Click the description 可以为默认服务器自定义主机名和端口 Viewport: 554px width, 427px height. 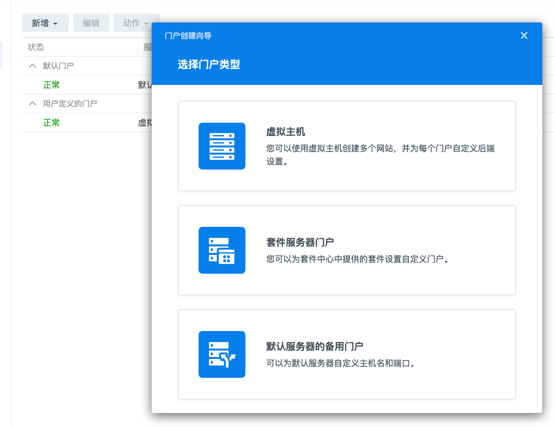tap(341, 363)
